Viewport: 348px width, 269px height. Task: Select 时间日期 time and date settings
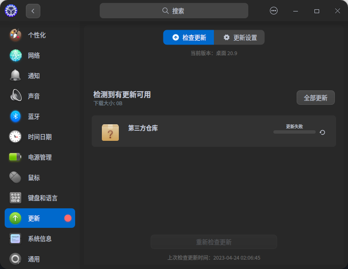39,137
